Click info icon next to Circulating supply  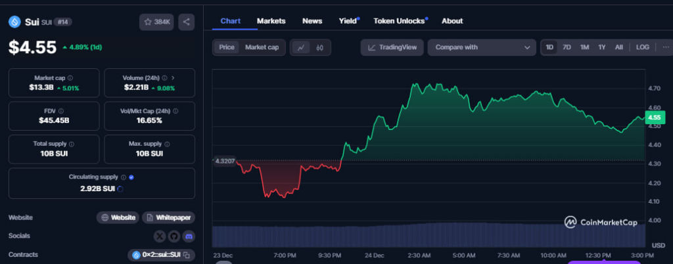pos(123,177)
